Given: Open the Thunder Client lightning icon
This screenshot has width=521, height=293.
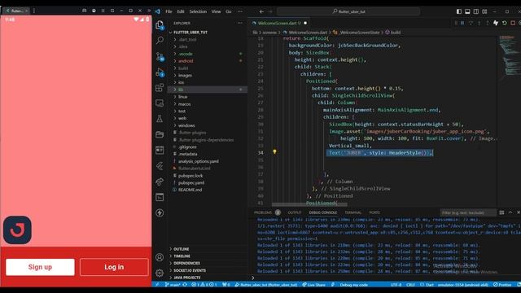Looking at the screenshot, I should tap(160, 212).
